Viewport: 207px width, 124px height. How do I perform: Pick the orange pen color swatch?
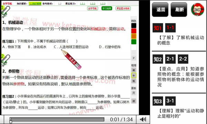coord(134,37)
